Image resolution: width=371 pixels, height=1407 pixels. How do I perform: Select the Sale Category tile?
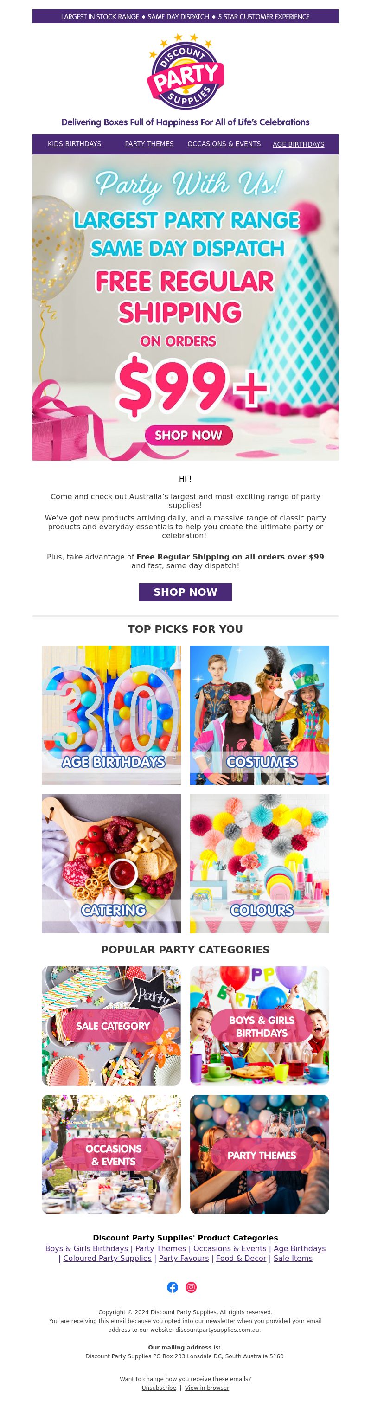point(111,1025)
